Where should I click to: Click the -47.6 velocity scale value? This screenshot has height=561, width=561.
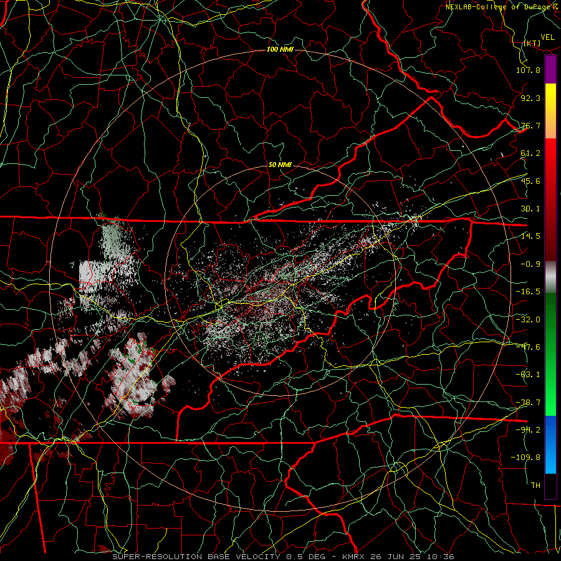528,347
